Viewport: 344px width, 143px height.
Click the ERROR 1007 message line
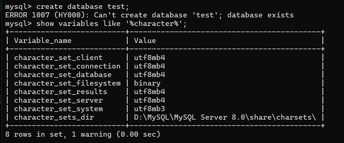(149, 15)
